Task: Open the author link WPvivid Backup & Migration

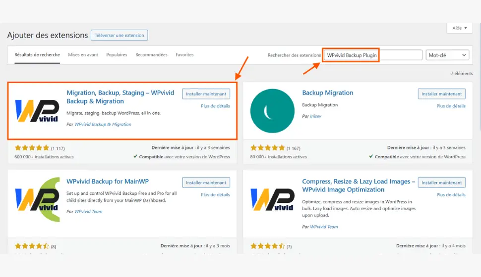Action: point(103,124)
